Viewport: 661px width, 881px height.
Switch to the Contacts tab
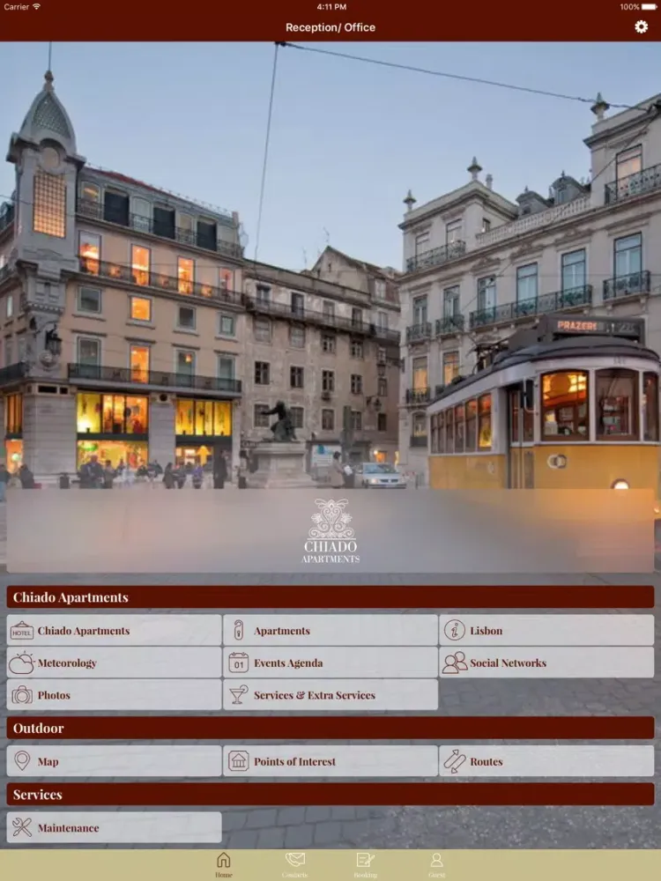(294, 864)
